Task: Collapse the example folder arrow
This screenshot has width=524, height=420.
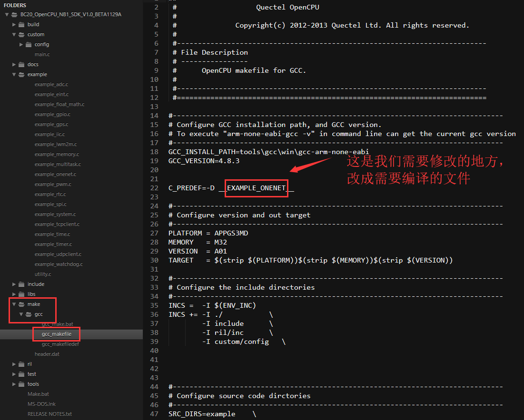Action: tap(14, 75)
